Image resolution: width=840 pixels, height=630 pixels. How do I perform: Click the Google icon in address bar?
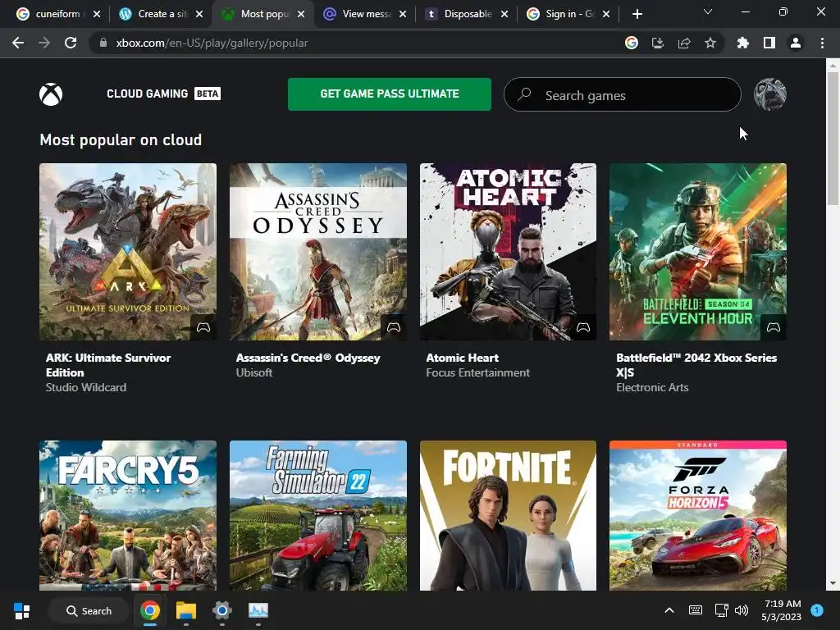click(x=632, y=43)
